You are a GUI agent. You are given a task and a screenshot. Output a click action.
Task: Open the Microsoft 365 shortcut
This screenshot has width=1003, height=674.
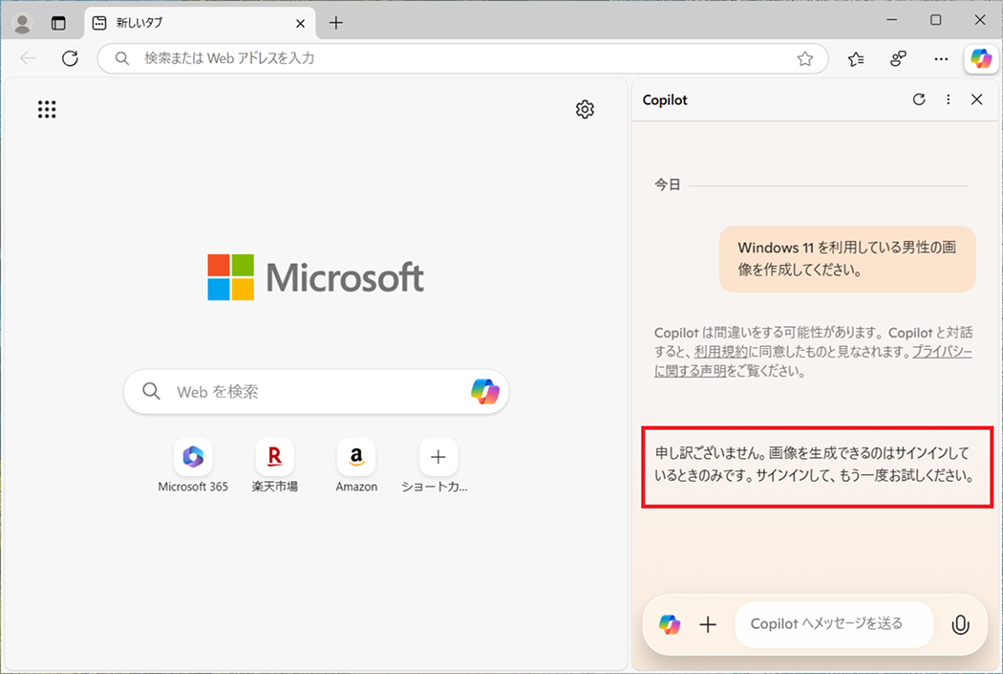[x=193, y=466]
